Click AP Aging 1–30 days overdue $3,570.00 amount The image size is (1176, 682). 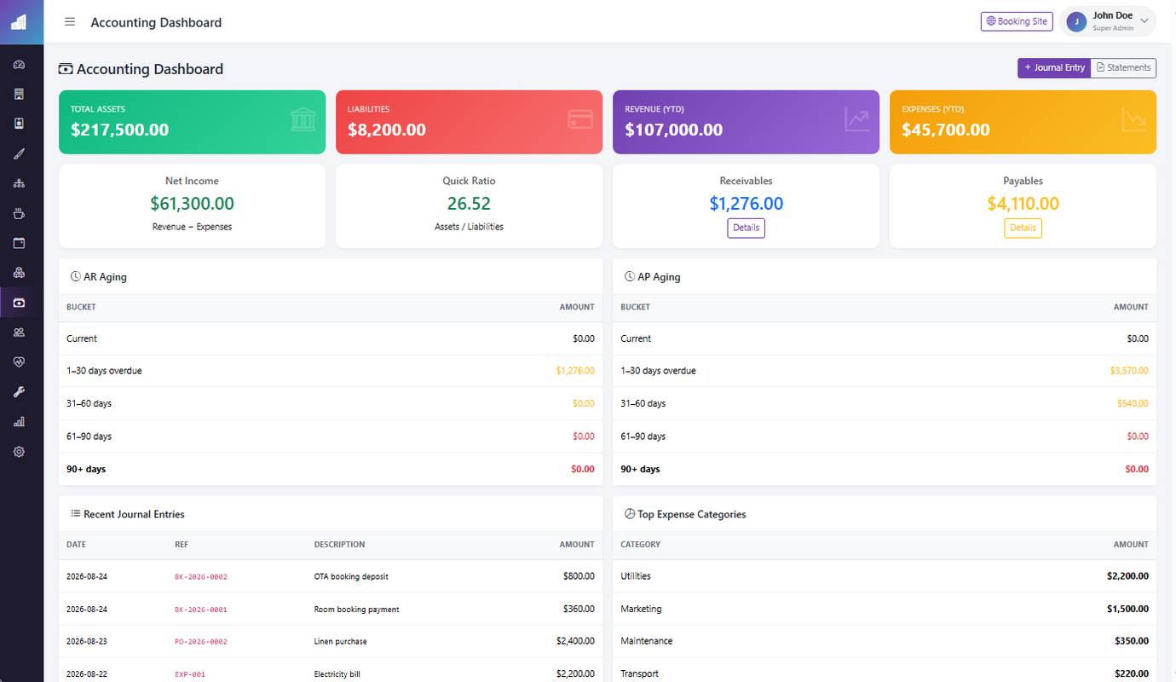[x=1129, y=371]
